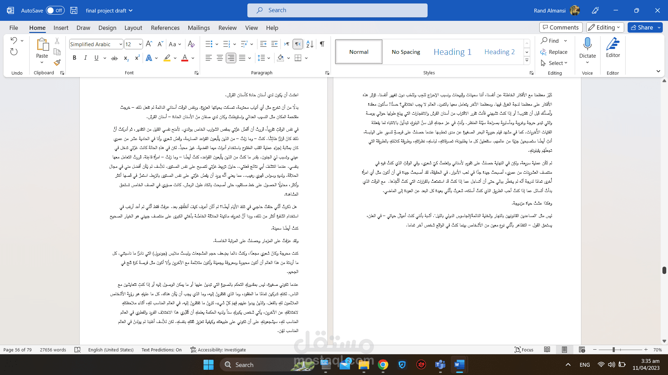The width and height of the screenshot is (668, 375).
Task: Justify the paragraph text alignment
Action: coord(242,58)
